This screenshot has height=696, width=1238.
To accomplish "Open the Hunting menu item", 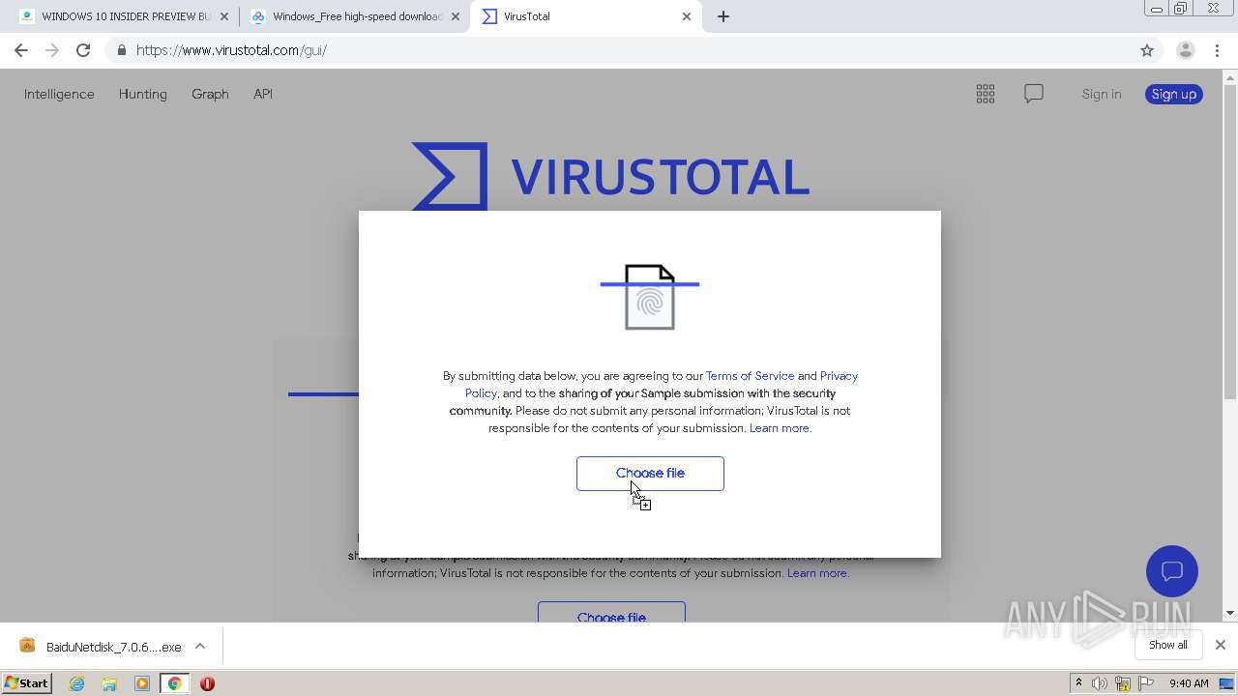I will (x=143, y=94).
